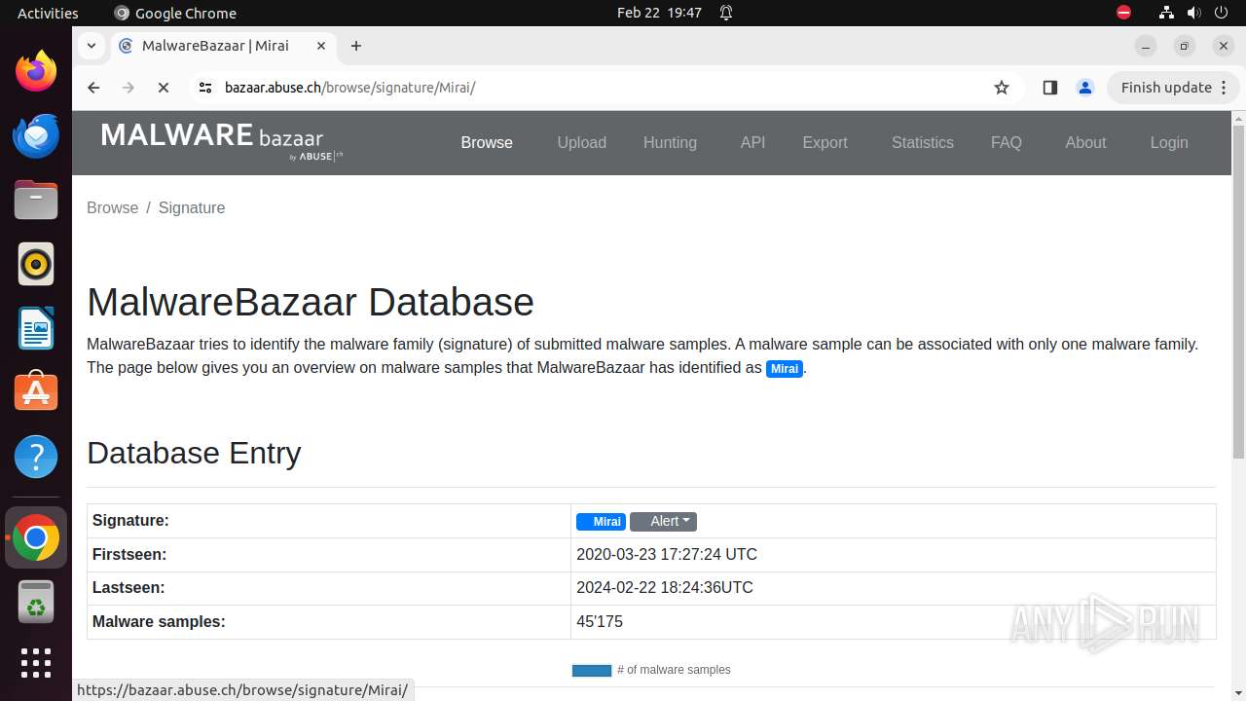This screenshot has width=1246, height=701.
Task: Open Google Chrome app menu in top bar
Action: point(175,13)
